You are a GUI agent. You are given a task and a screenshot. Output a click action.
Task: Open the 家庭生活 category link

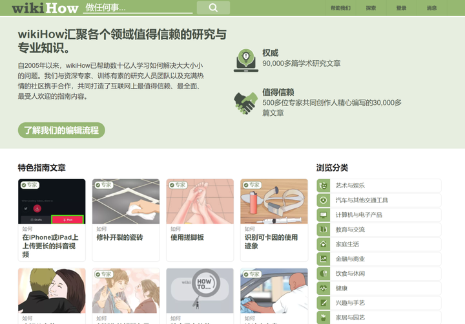coord(379,244)
